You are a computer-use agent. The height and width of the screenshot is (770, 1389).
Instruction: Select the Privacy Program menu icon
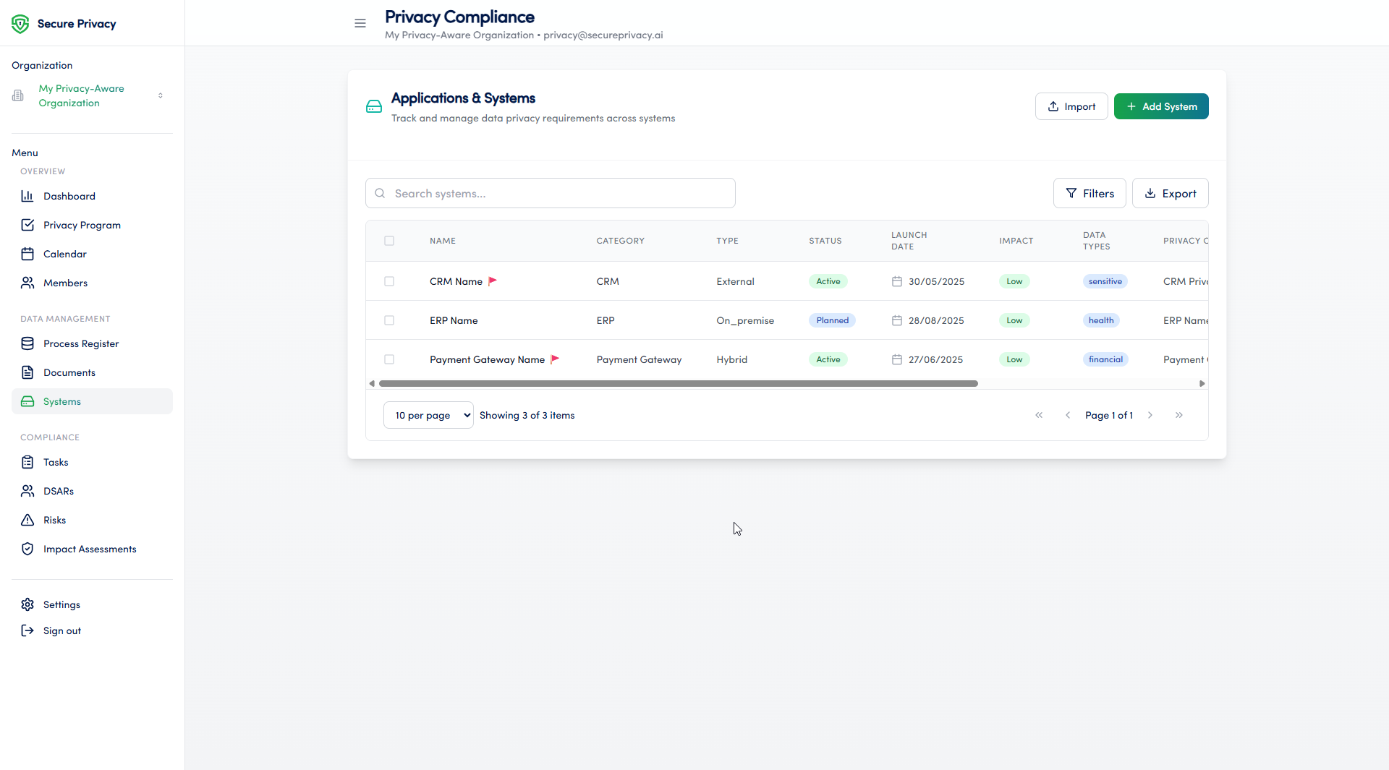(x=27, y=225)
